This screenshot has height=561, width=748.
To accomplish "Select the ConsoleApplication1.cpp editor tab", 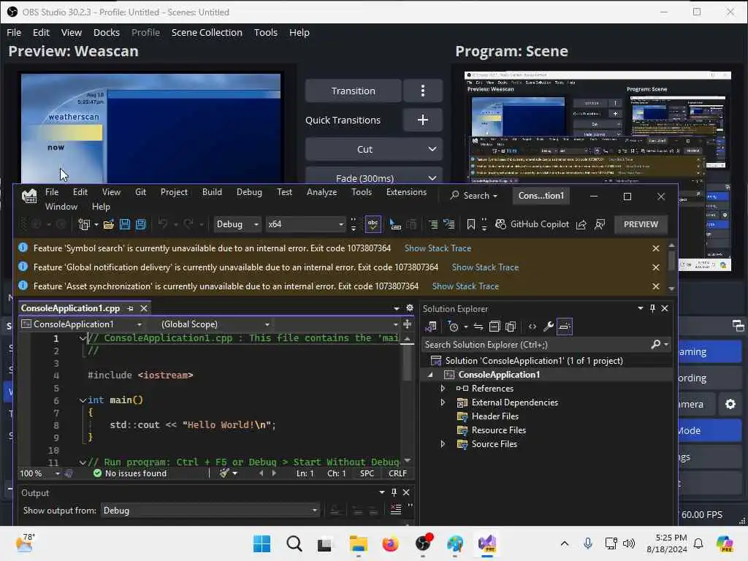I will [x=70, y=308].
